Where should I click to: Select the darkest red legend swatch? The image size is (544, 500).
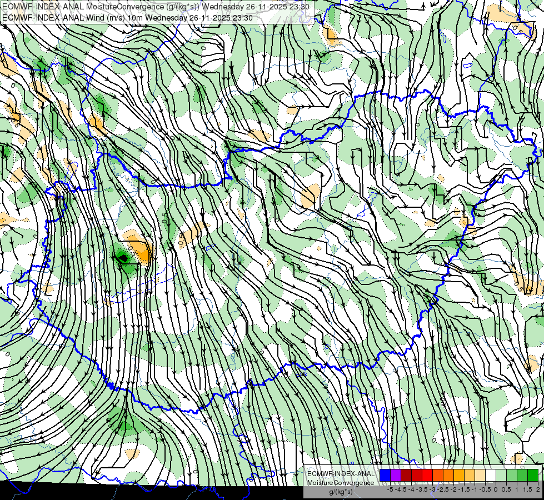click(x=406, y=475)
